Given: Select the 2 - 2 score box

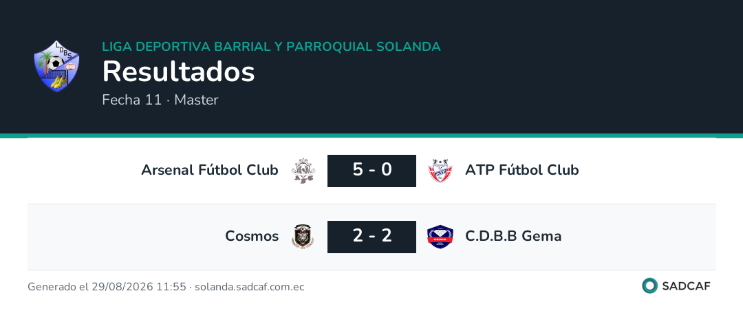Looking at the screenshot, I should (371, 237).
